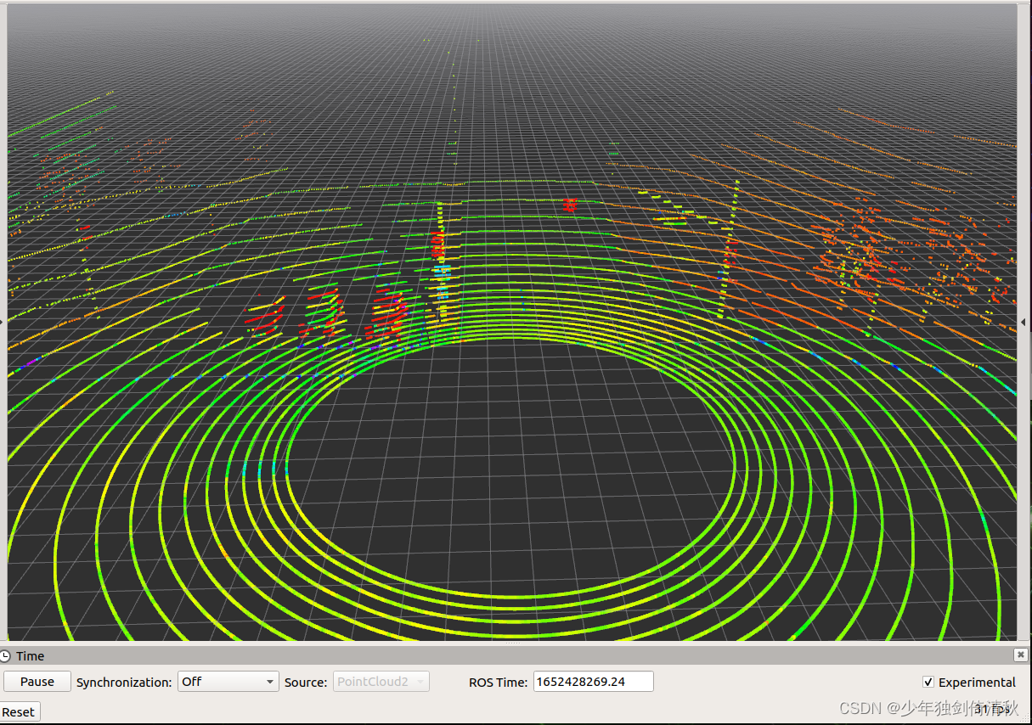This screenshot has height=725, width=1032.
Task: Click the Reset button
Action: click(19, 712)
